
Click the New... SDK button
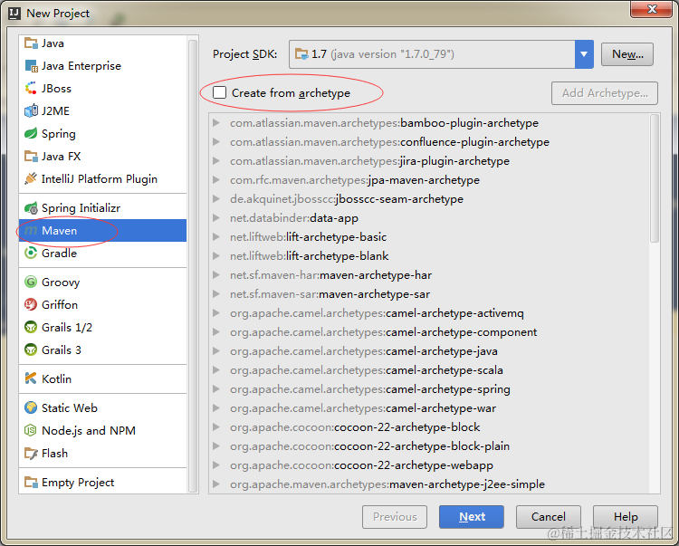pyautogui.click(x=627, y=54)
